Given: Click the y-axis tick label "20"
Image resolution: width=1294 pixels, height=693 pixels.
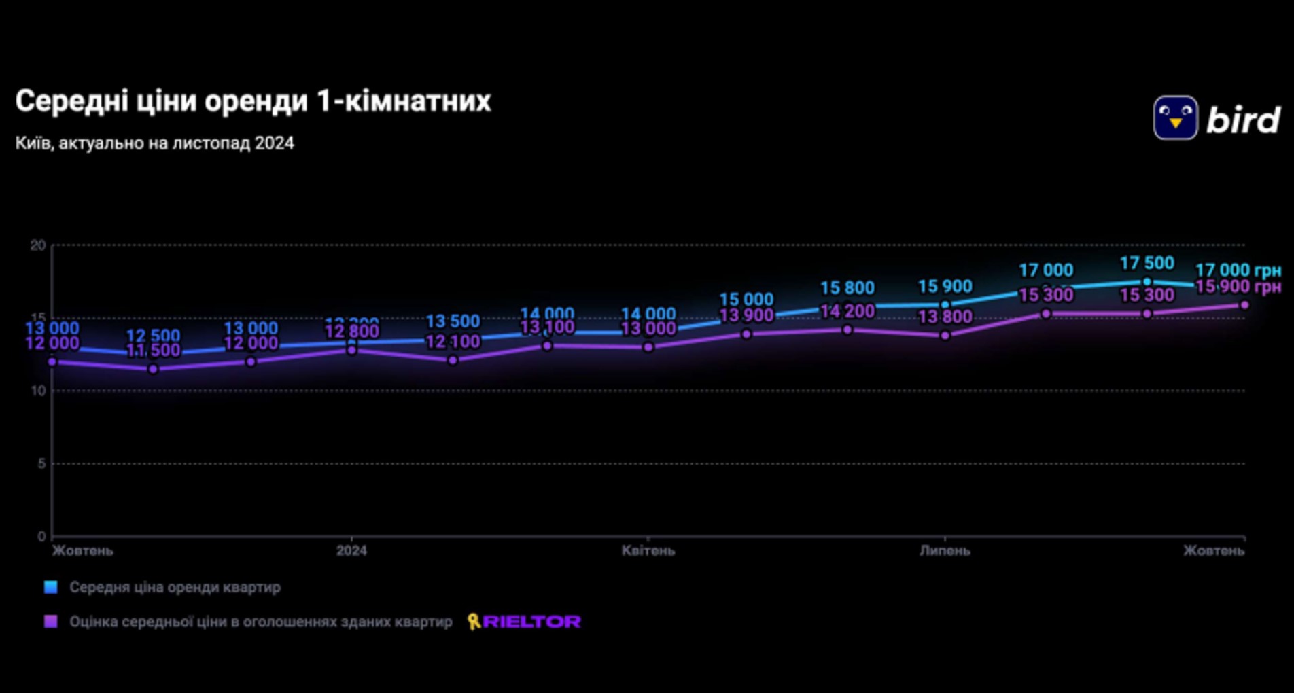Looking at the screenshot, I should coord(38,245).
